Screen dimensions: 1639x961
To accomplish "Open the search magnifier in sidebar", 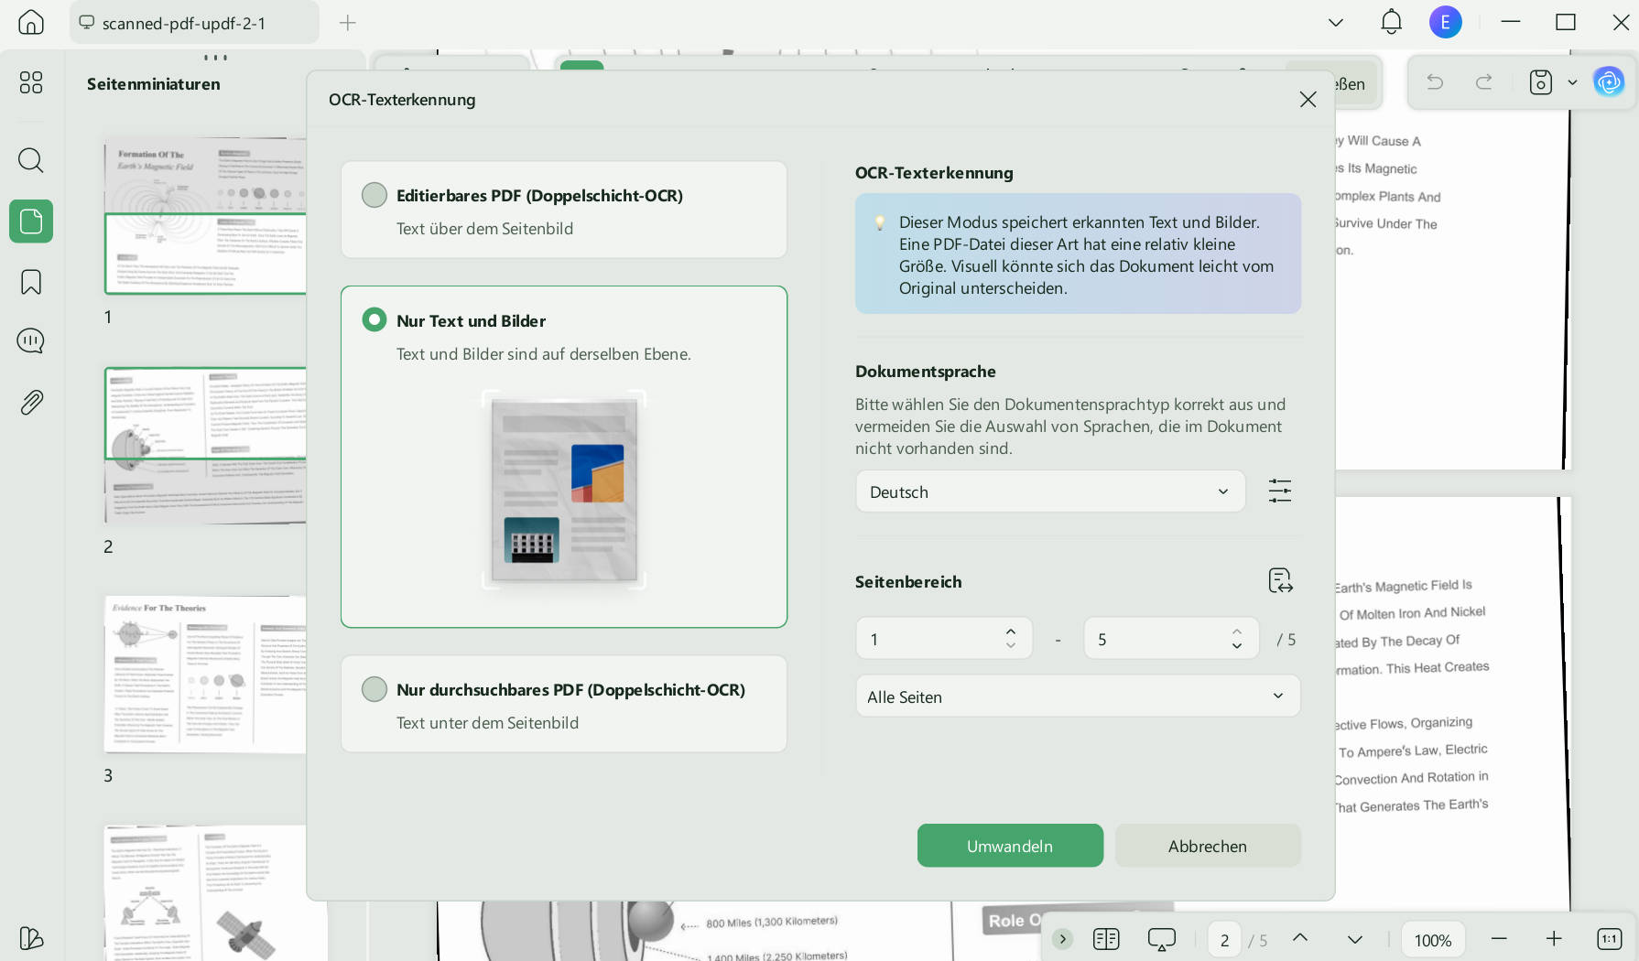I will pyautogui.click(x=31, y=160).
